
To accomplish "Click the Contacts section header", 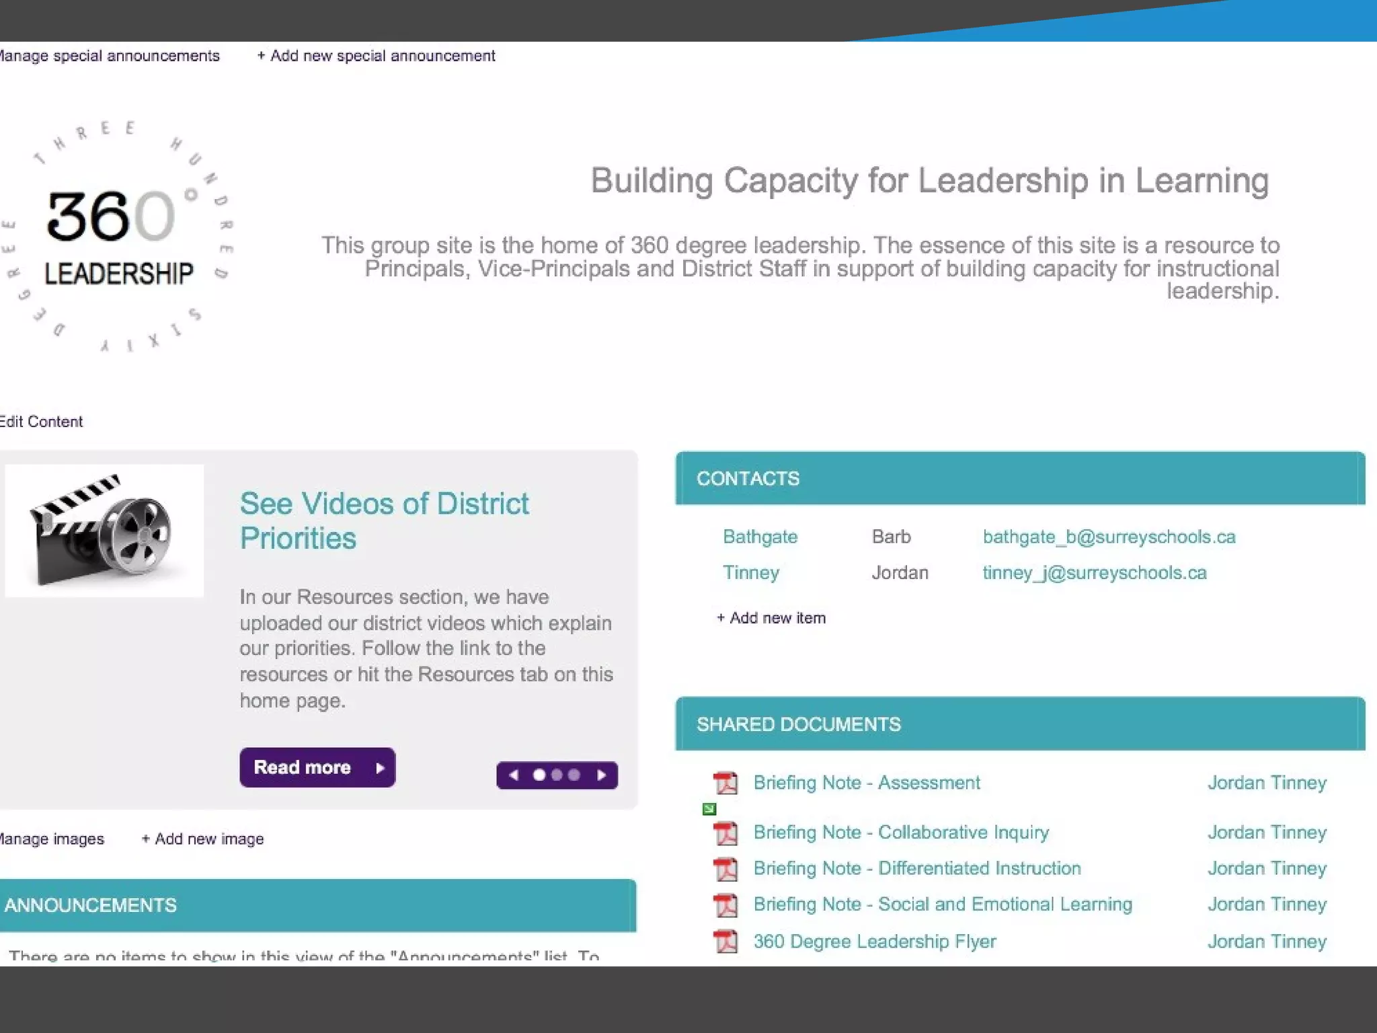I will click(748, 478).
